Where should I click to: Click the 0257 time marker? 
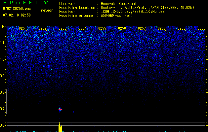[x=142, y=28]
